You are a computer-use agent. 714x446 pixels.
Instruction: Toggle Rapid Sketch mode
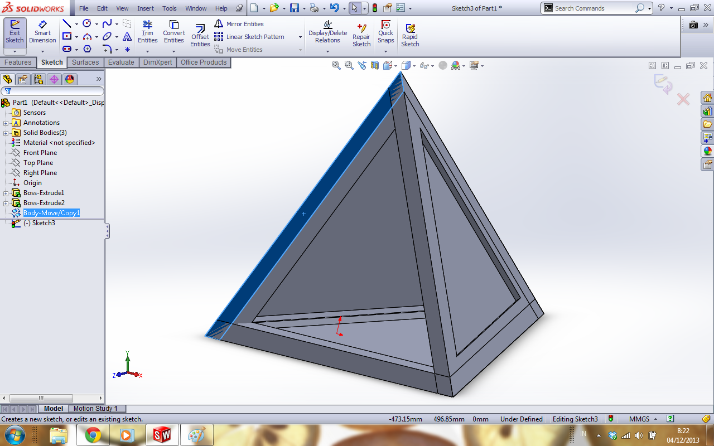(410, 35)
